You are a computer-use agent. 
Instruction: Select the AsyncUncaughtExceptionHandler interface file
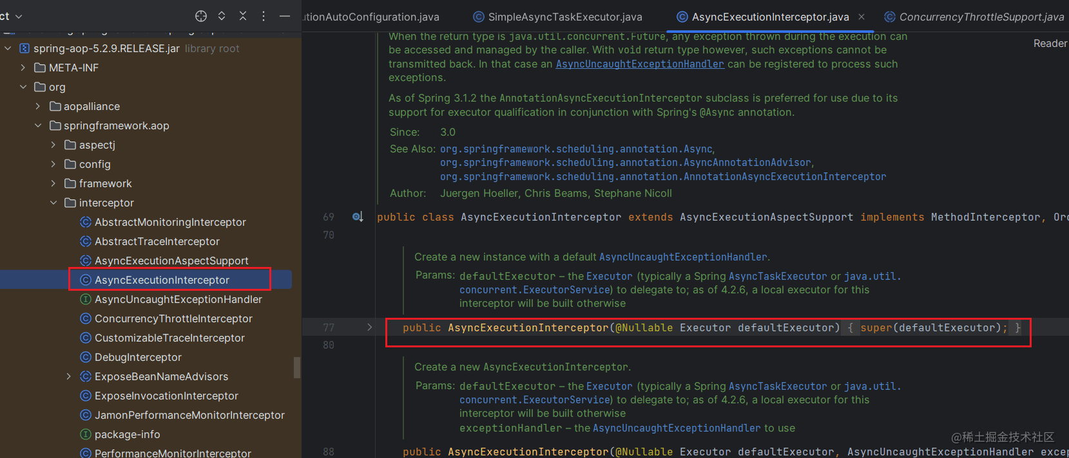[178, 299]
